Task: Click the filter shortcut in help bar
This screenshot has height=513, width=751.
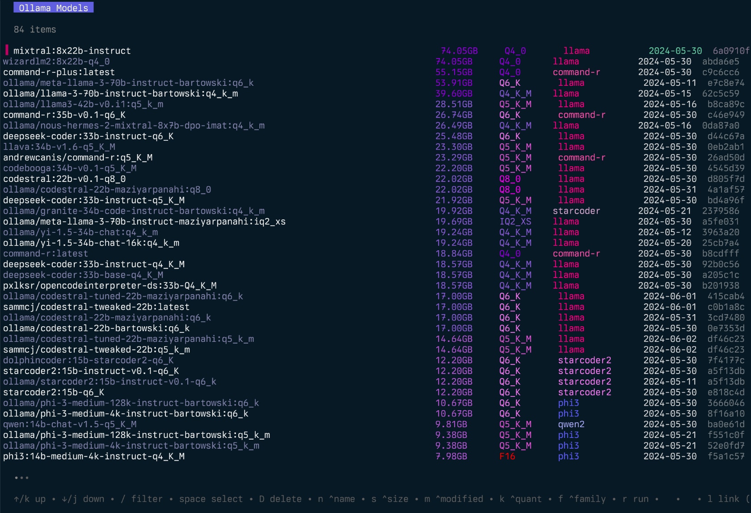Action: tap(143, 499)
